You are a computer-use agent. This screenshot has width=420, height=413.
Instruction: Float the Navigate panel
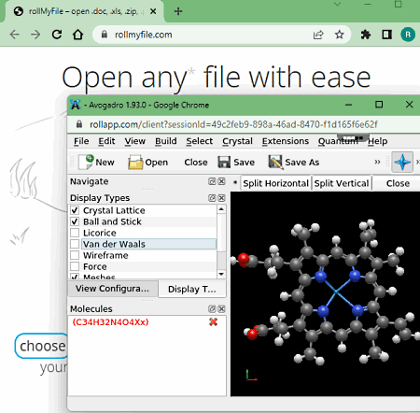pos(212,181)
